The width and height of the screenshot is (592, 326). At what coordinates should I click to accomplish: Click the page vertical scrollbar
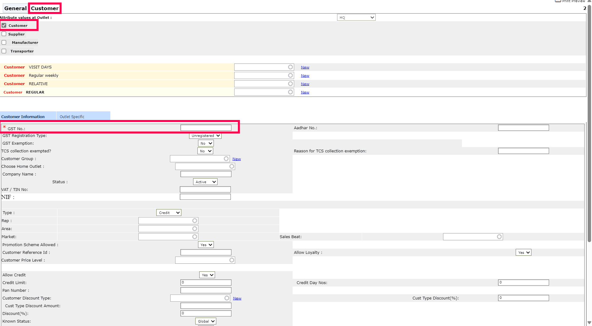(589, 123)
